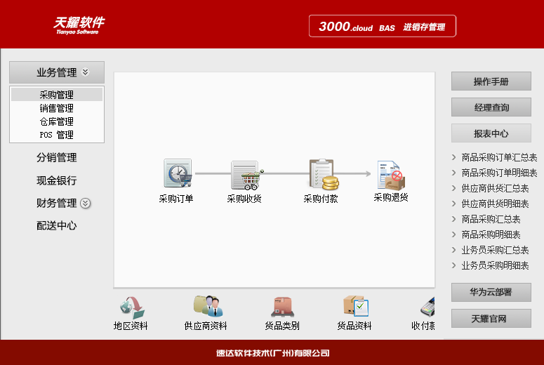The width and height of the screenshot is (544, 365).
Task: Select 销售管理 in the sidebar submenu
Action: [x=57, y=108]
